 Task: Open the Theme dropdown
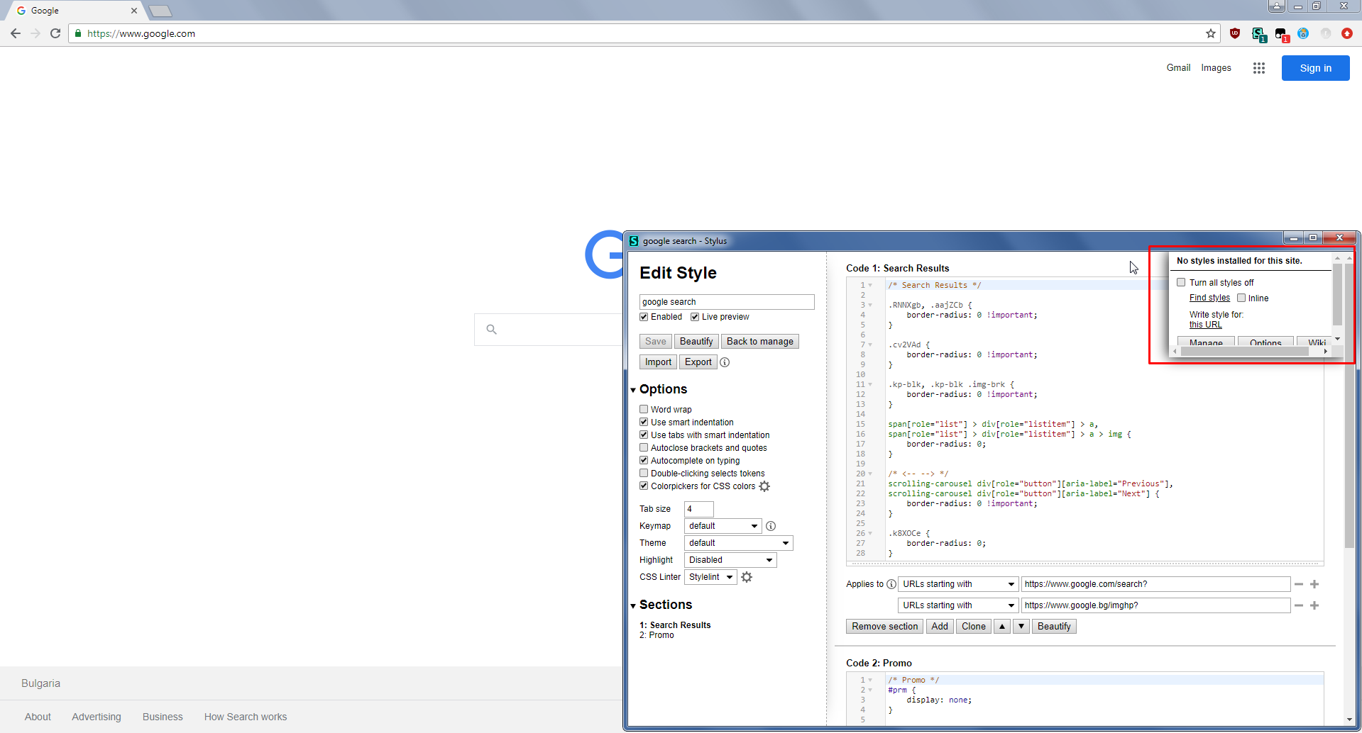[737, 542]
